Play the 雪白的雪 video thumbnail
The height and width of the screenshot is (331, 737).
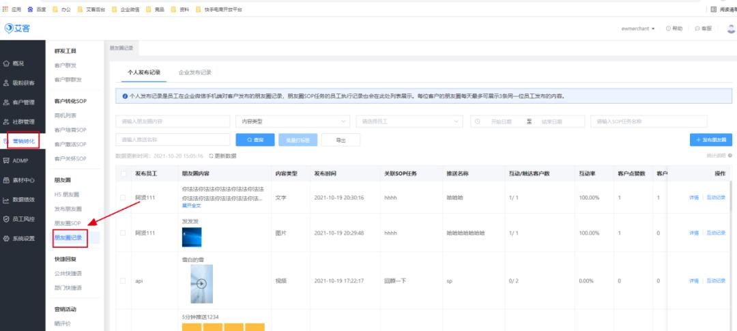[x=201, y=283]
